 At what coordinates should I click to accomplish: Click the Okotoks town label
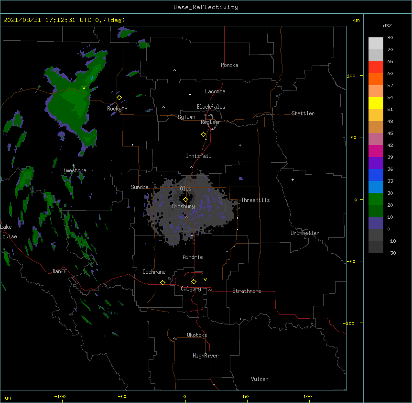(197, 335)
